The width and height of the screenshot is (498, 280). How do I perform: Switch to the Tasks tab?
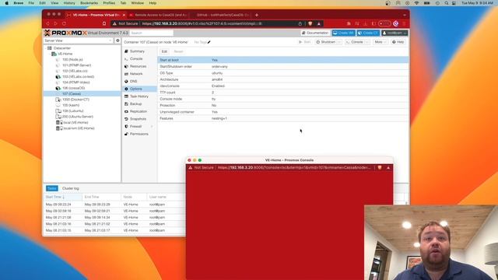coord(52,188)
